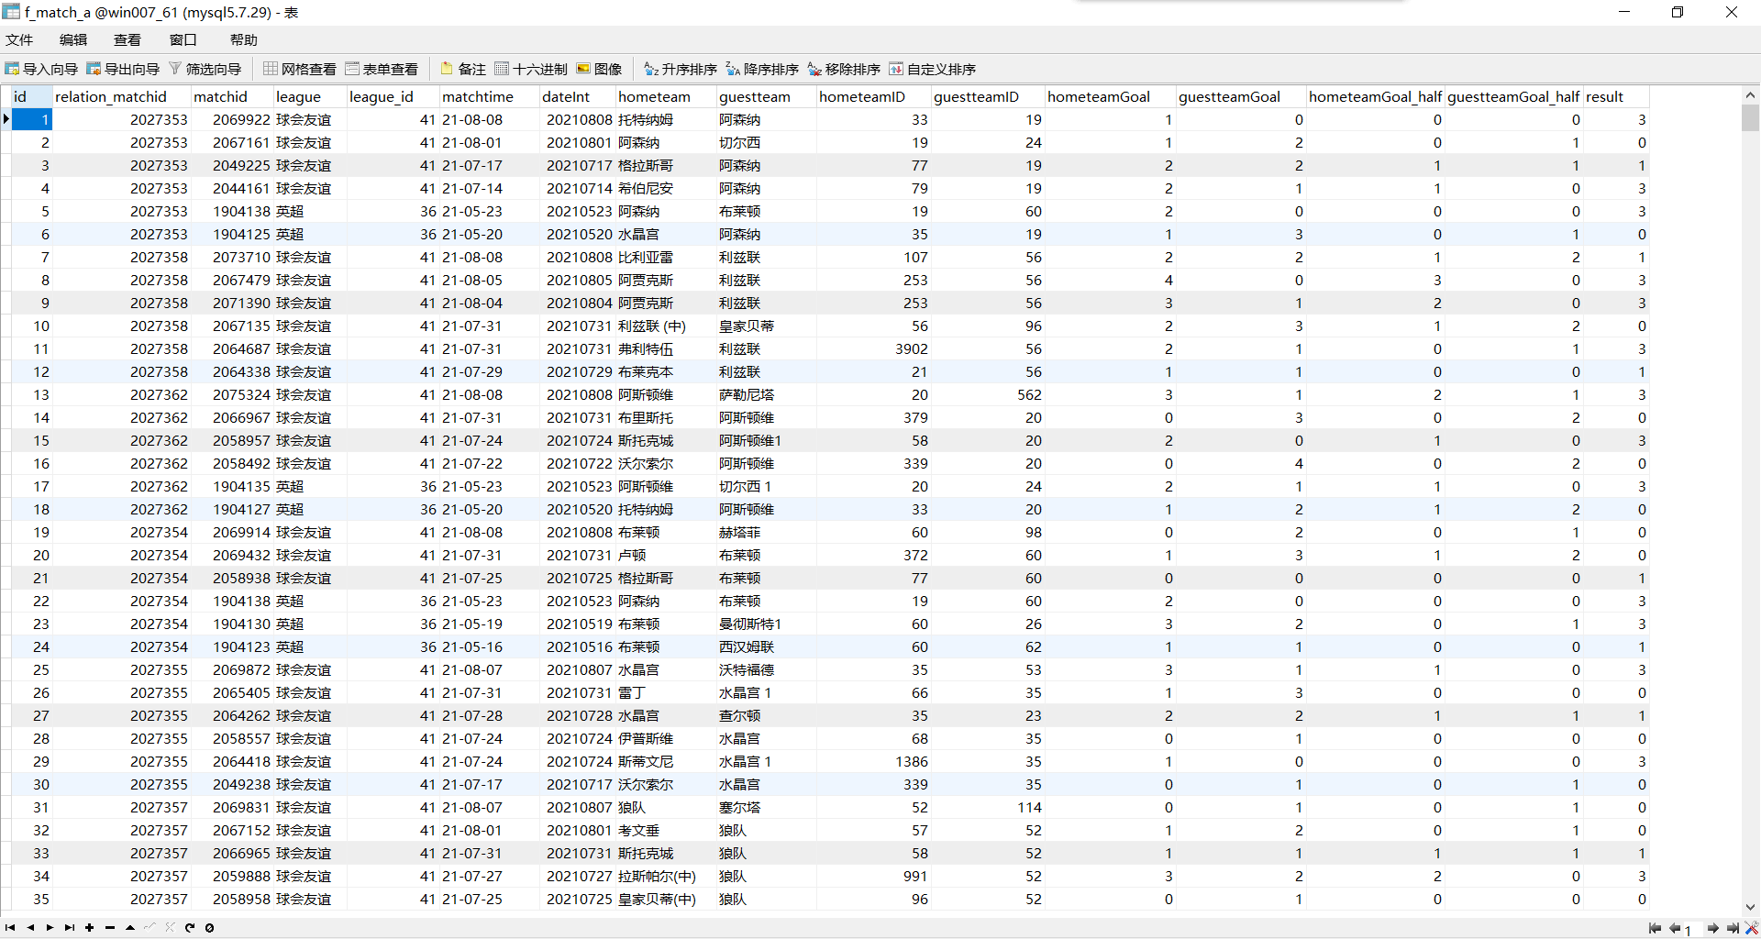Click the hometeamID column header

pos(873,96)
